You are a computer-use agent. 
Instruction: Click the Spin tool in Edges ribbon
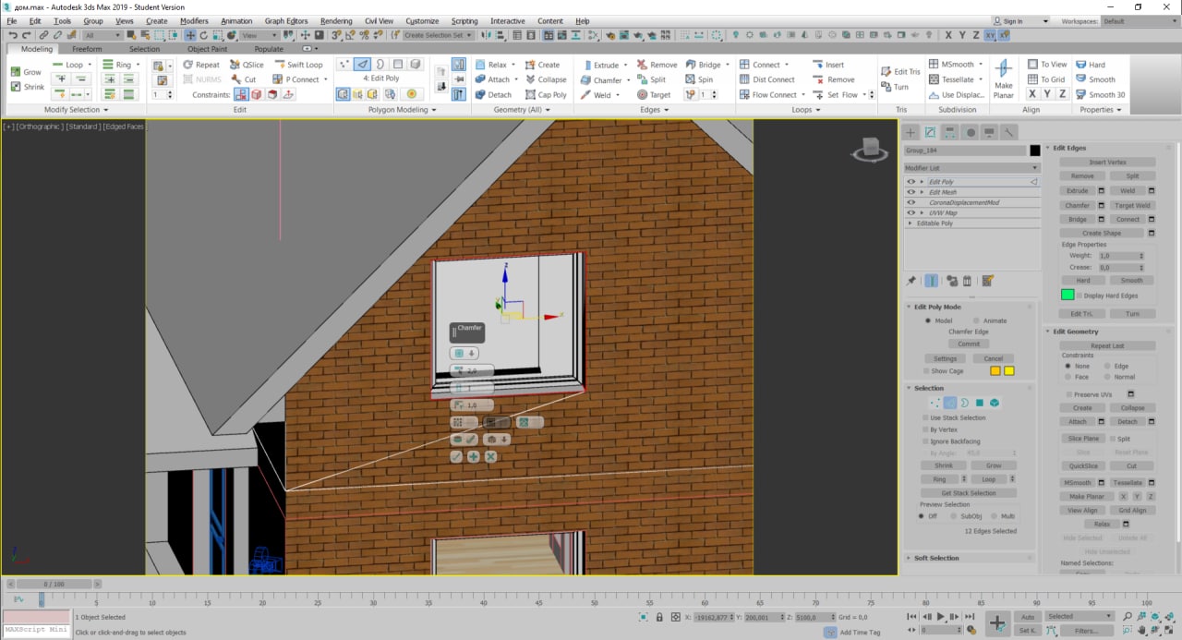pos(699,79)
